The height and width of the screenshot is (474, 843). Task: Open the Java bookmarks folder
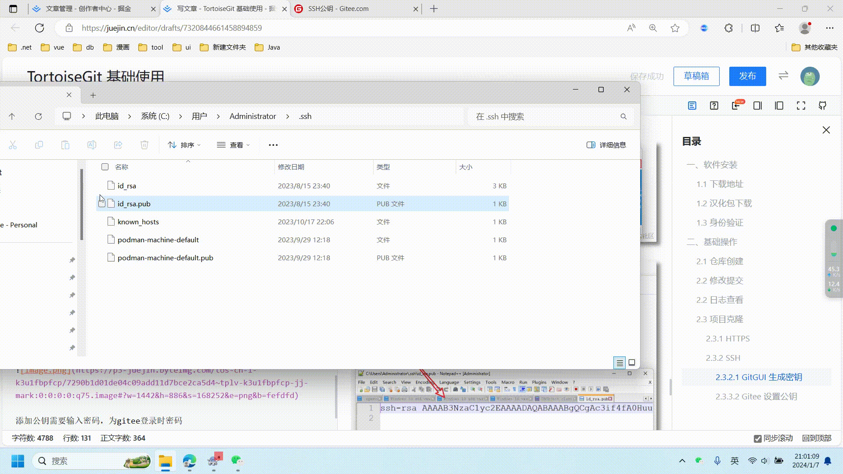pos(267,47)
